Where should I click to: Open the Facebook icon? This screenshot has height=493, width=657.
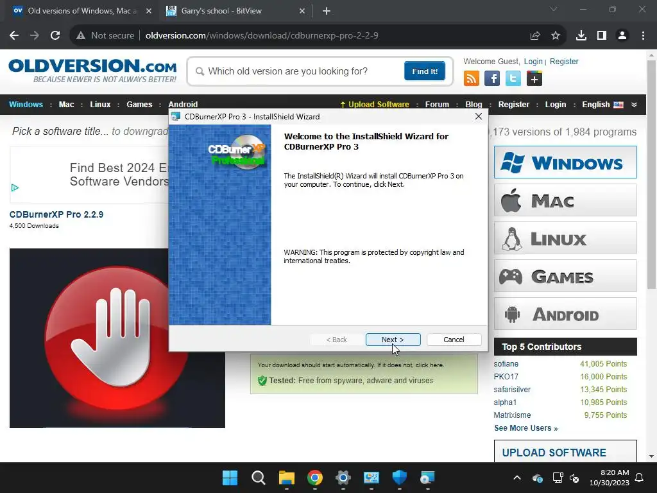coord(492,78)
